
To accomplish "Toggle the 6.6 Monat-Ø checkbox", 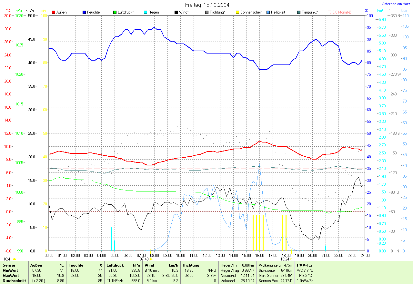I will [x=329, y=12].
